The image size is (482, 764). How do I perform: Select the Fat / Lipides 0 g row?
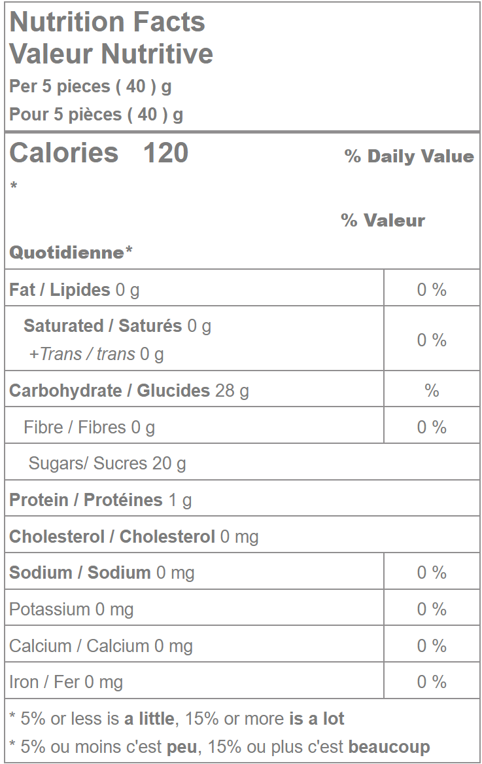(75, 290)
